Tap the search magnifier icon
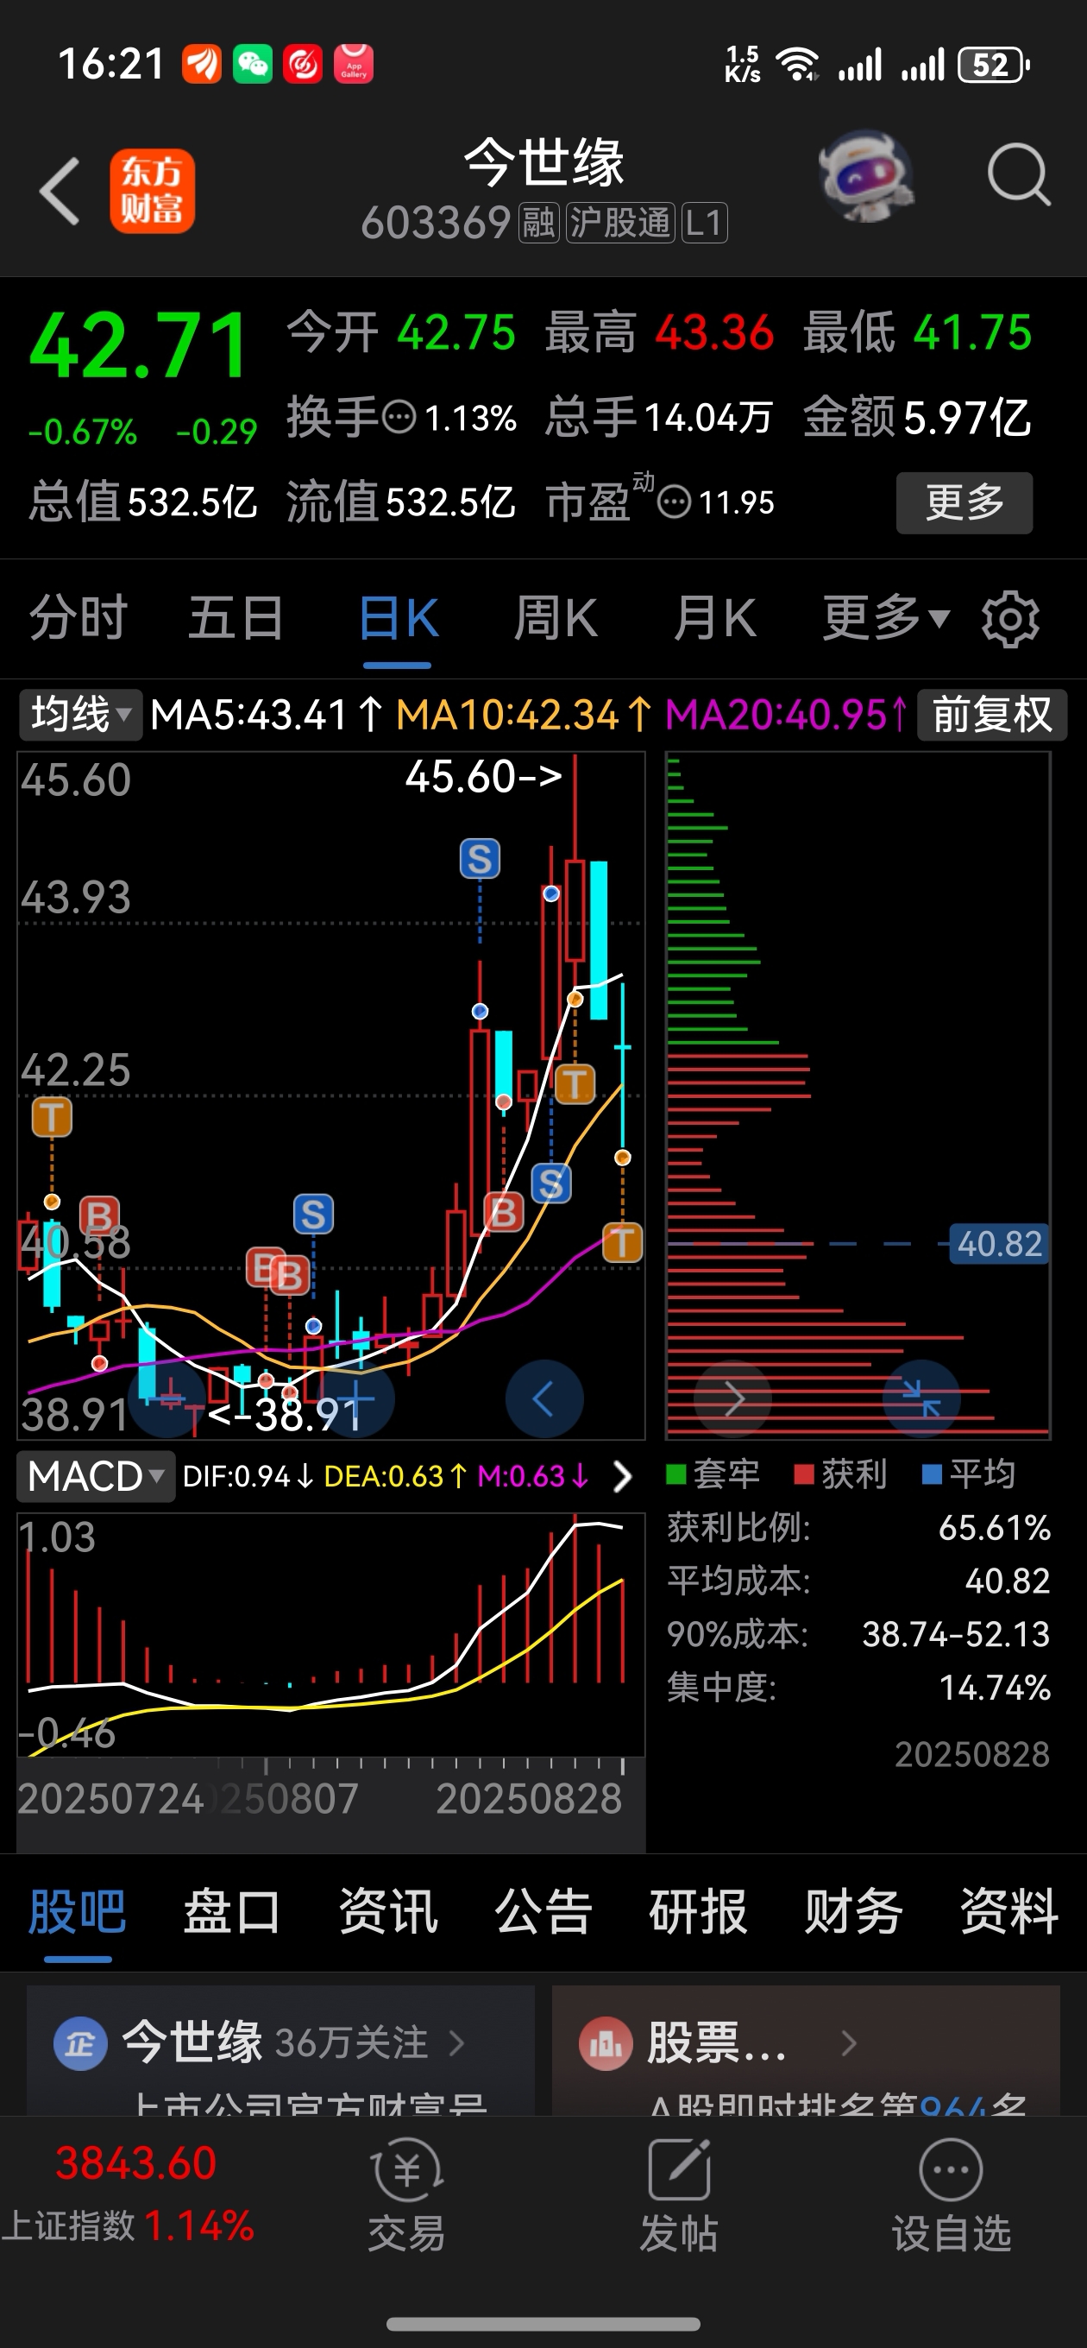Viewport: 1087px width, 2348px height. click(x=1019, y=174)
